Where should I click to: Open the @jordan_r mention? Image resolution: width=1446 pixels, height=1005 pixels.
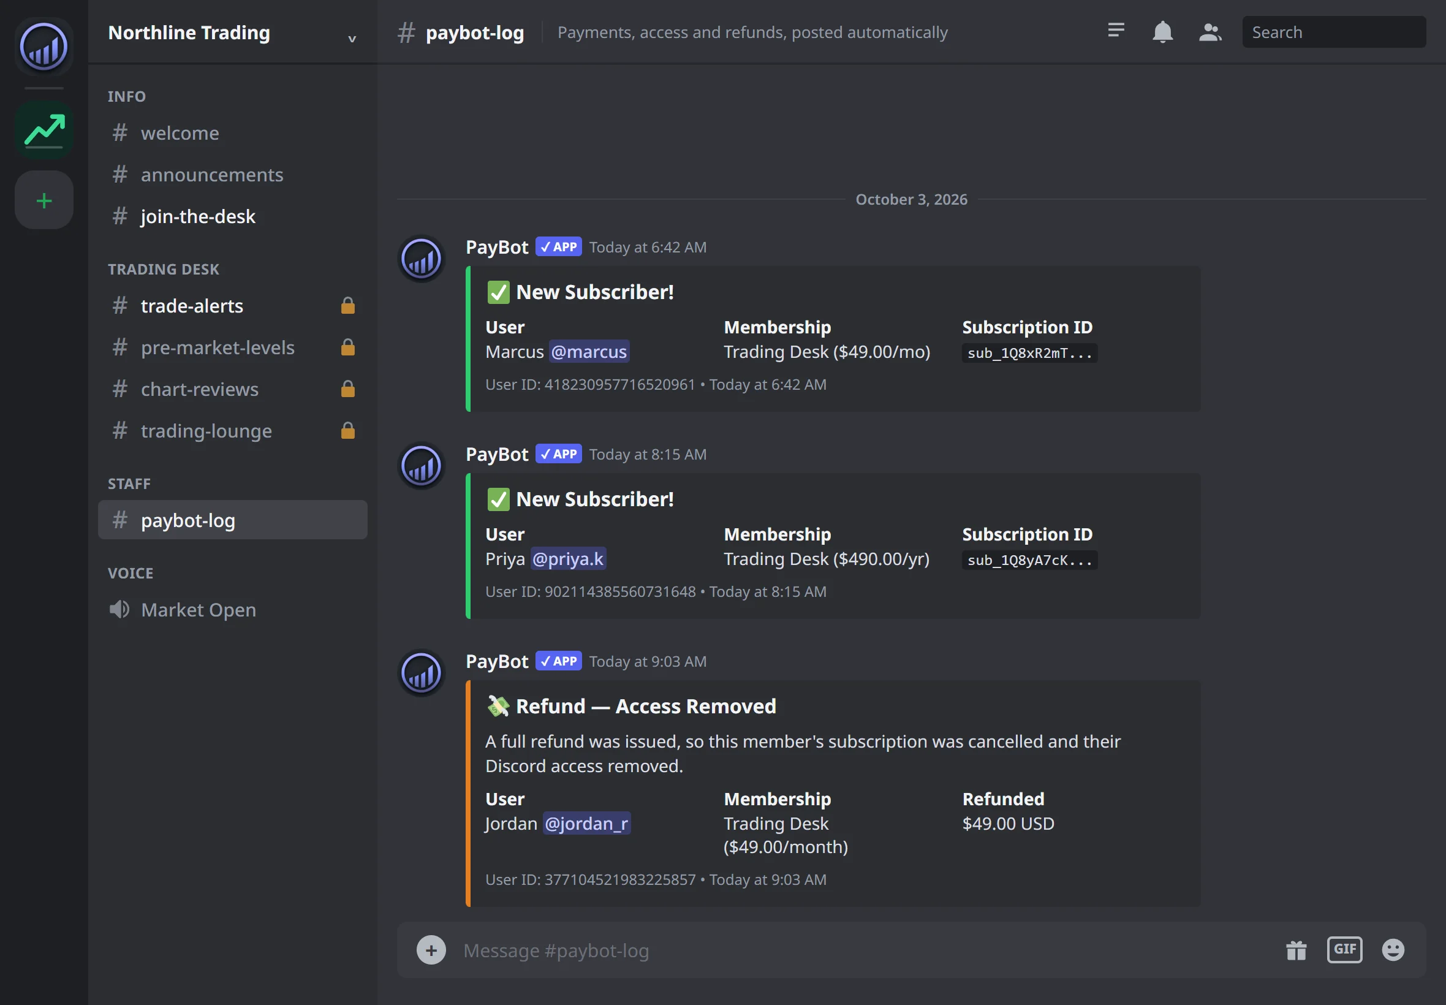coord(586,823)
